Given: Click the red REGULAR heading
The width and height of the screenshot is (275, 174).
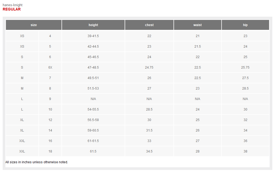Looking at the screenshot, I should (12, 9).
